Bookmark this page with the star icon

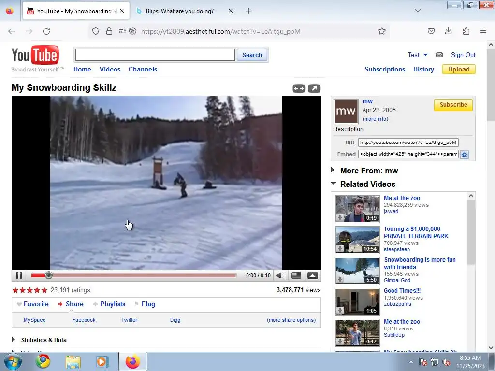[382, 31]
